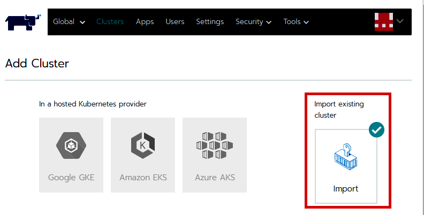Open the Settings page
This screenshot has width=424, height=215.
click(x=210, y=21)
